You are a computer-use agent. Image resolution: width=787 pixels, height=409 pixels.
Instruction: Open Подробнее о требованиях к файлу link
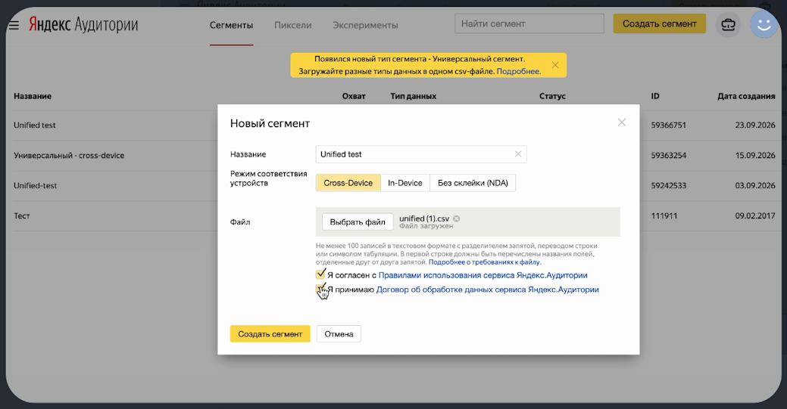(485, 262)
